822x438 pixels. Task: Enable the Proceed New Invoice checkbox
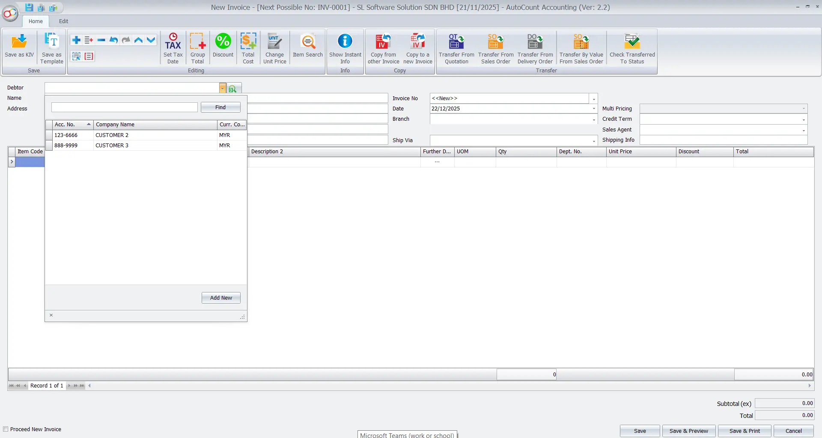6,429
